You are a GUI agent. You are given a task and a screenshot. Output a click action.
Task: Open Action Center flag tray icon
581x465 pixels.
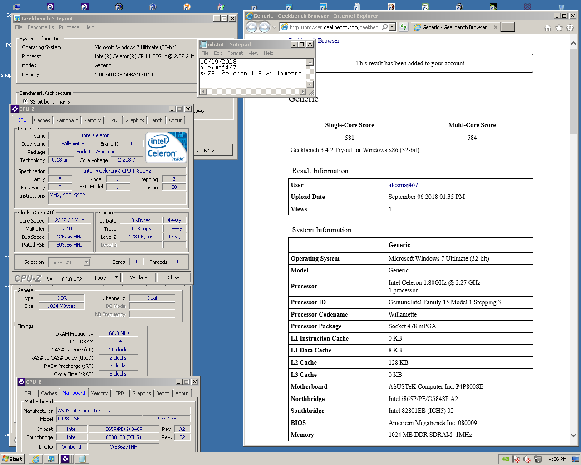(516, 459)
